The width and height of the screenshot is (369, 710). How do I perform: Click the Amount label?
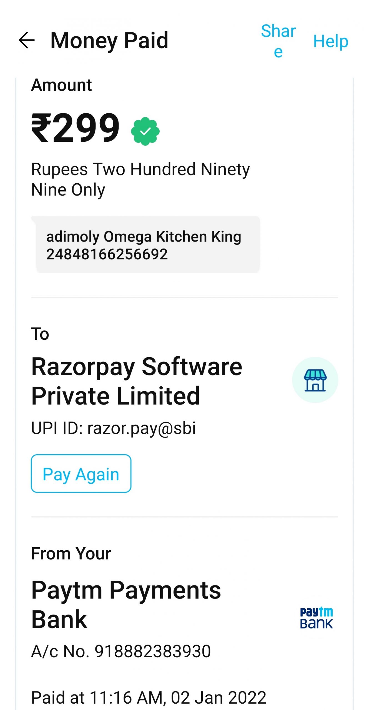61,85
